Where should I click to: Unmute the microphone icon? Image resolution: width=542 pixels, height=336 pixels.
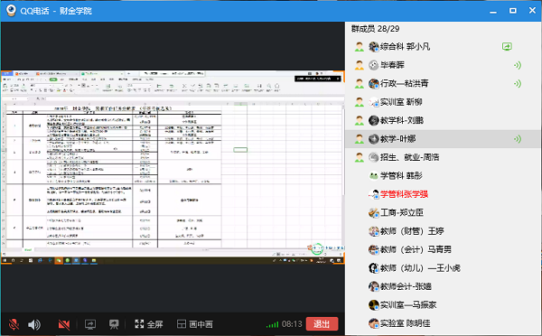(14, 324)
